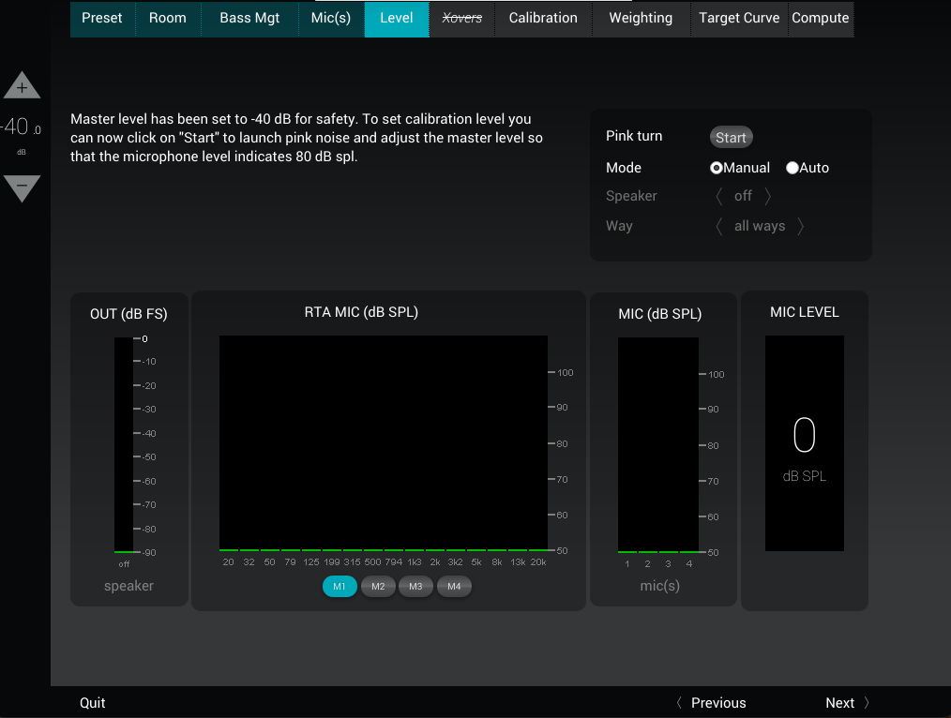Select Manual mode radio button
The image size is (951, 718).
point(717,168)
